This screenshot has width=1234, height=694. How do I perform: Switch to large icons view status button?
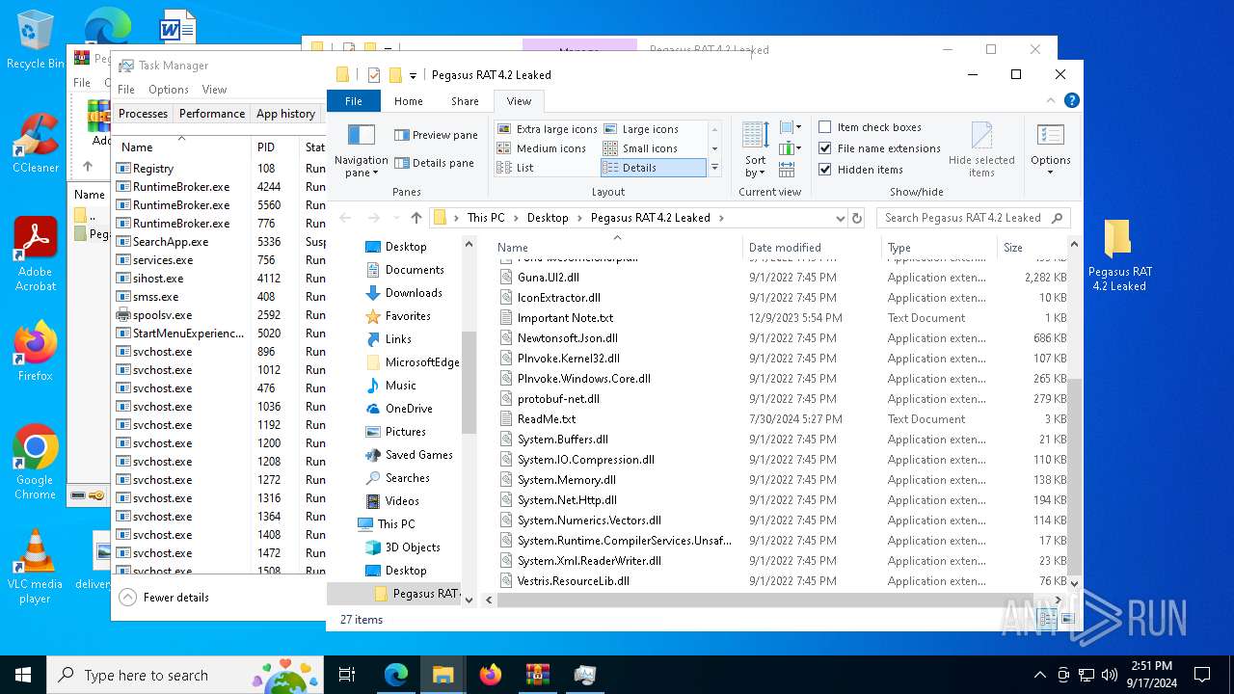(1066, 620)
